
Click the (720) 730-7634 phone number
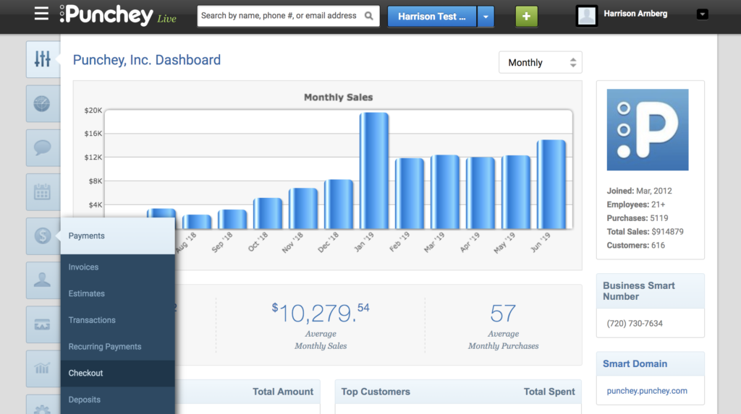pos(635,324)
